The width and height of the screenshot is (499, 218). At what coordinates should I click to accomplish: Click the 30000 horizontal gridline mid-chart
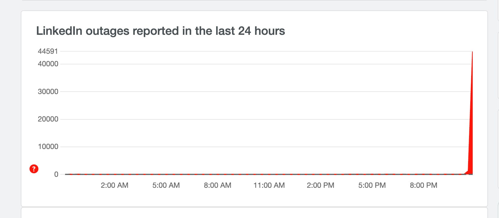tap(266, 92)
